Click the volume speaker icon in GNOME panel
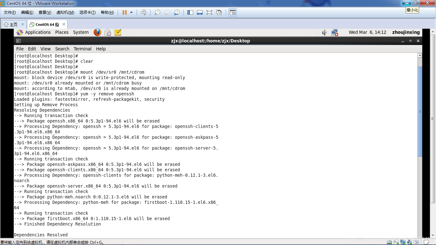 tap(324, 33)
